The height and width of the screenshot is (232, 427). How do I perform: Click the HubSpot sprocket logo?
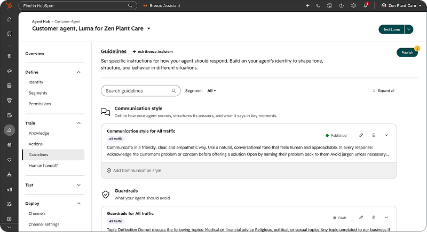[9, 5]
